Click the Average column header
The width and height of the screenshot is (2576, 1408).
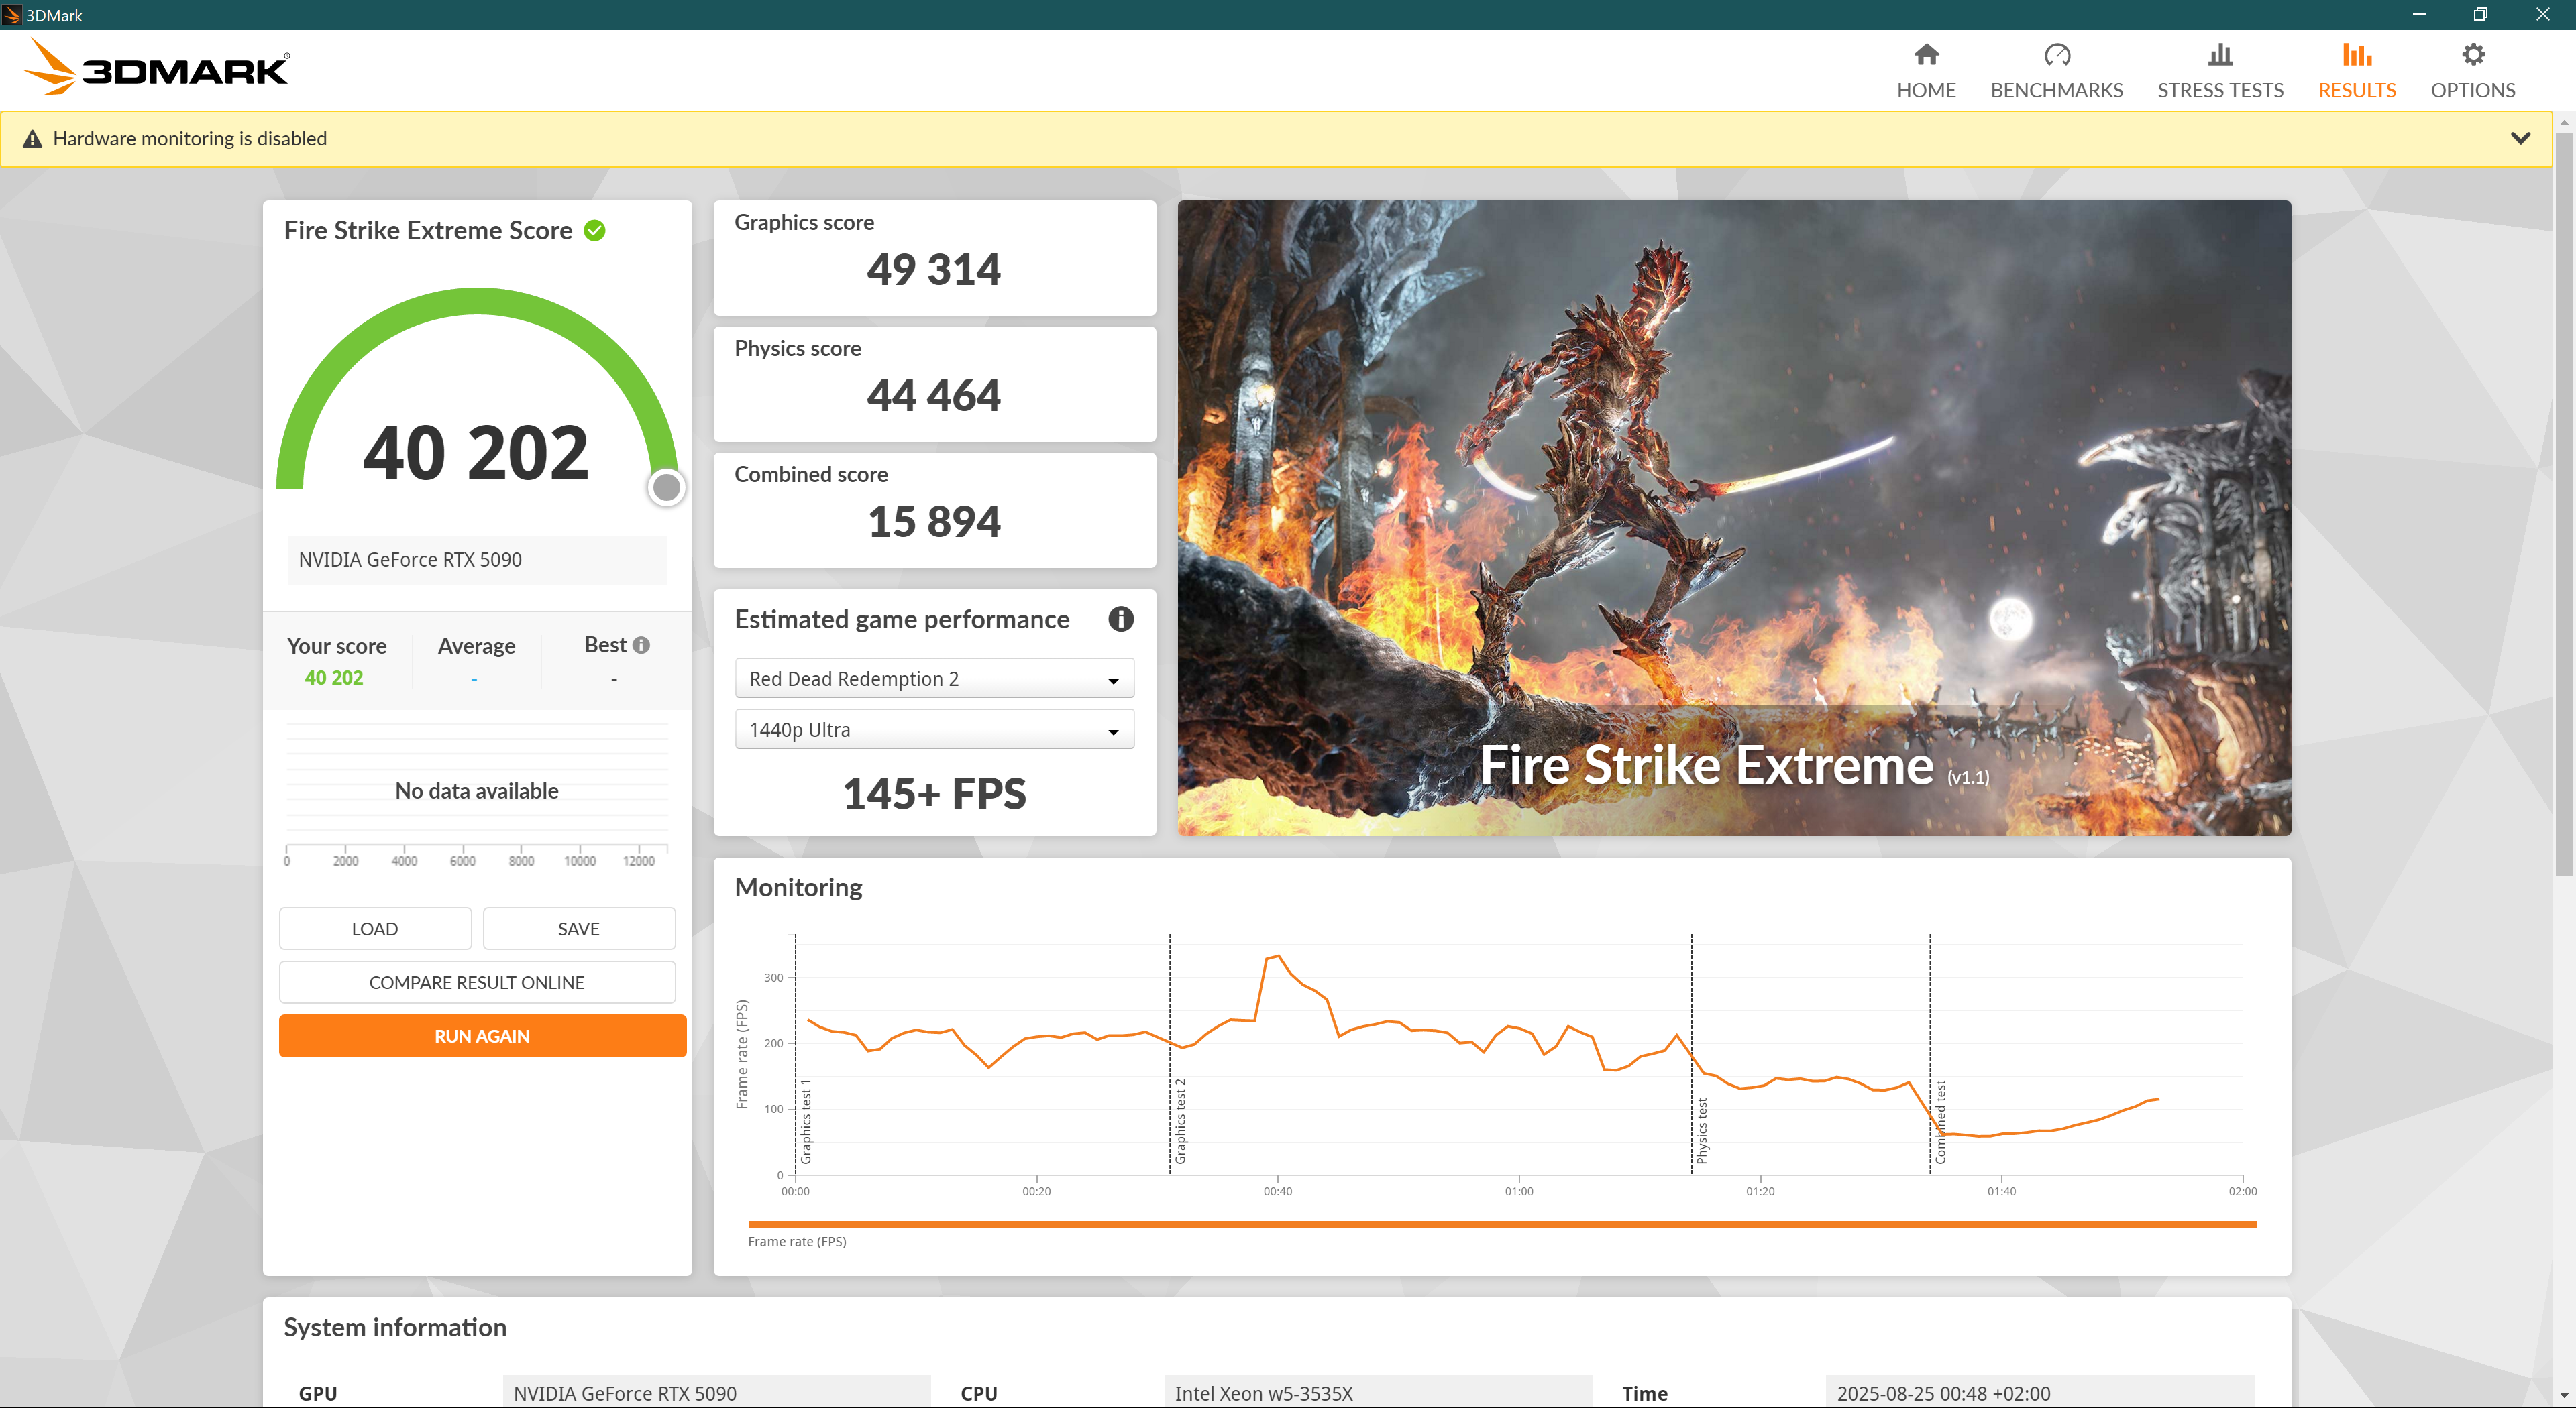pos(476,646)
